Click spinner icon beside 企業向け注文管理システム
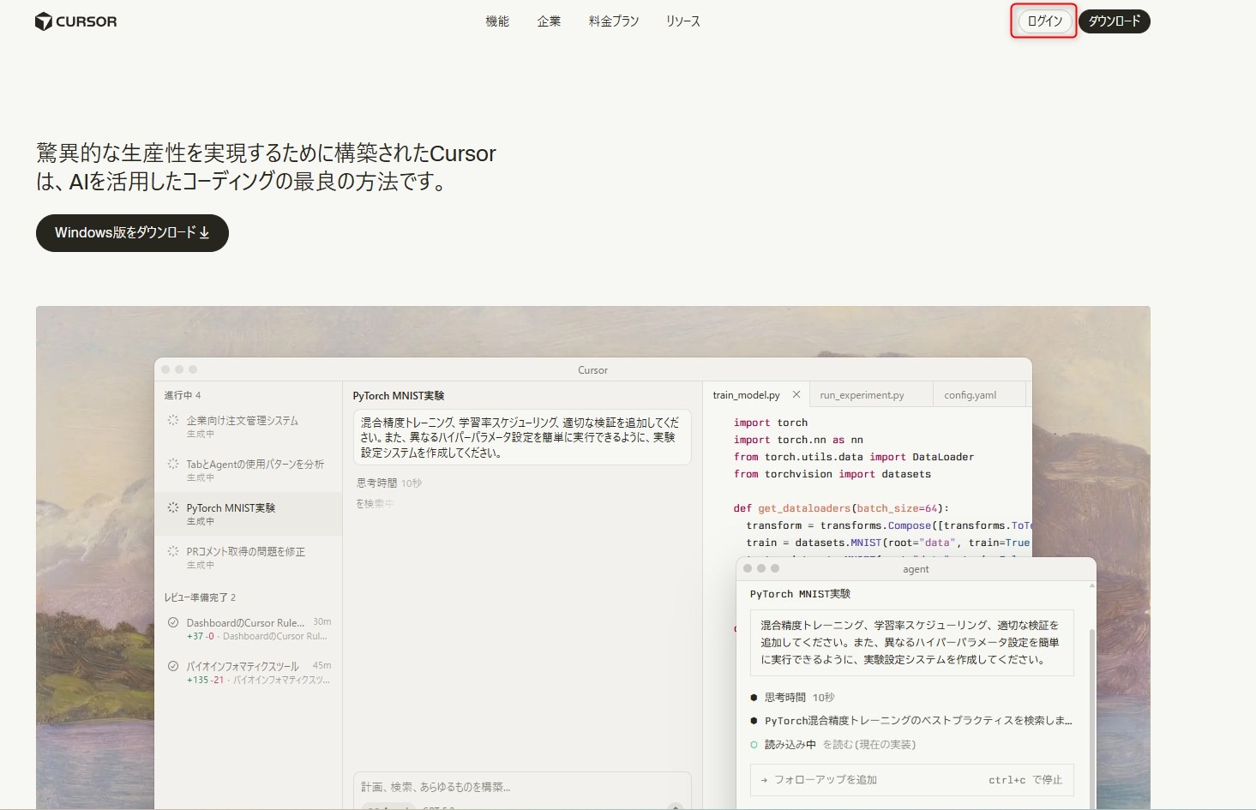The image size is (1256, 810). pyautogui.click(x=173, y=421)
